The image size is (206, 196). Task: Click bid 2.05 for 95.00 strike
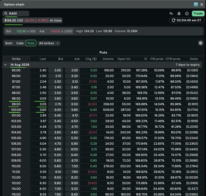[55, 70]
